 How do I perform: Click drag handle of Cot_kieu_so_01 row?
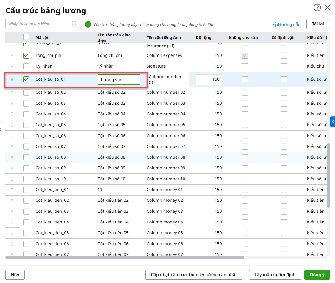tap(11, 79)
